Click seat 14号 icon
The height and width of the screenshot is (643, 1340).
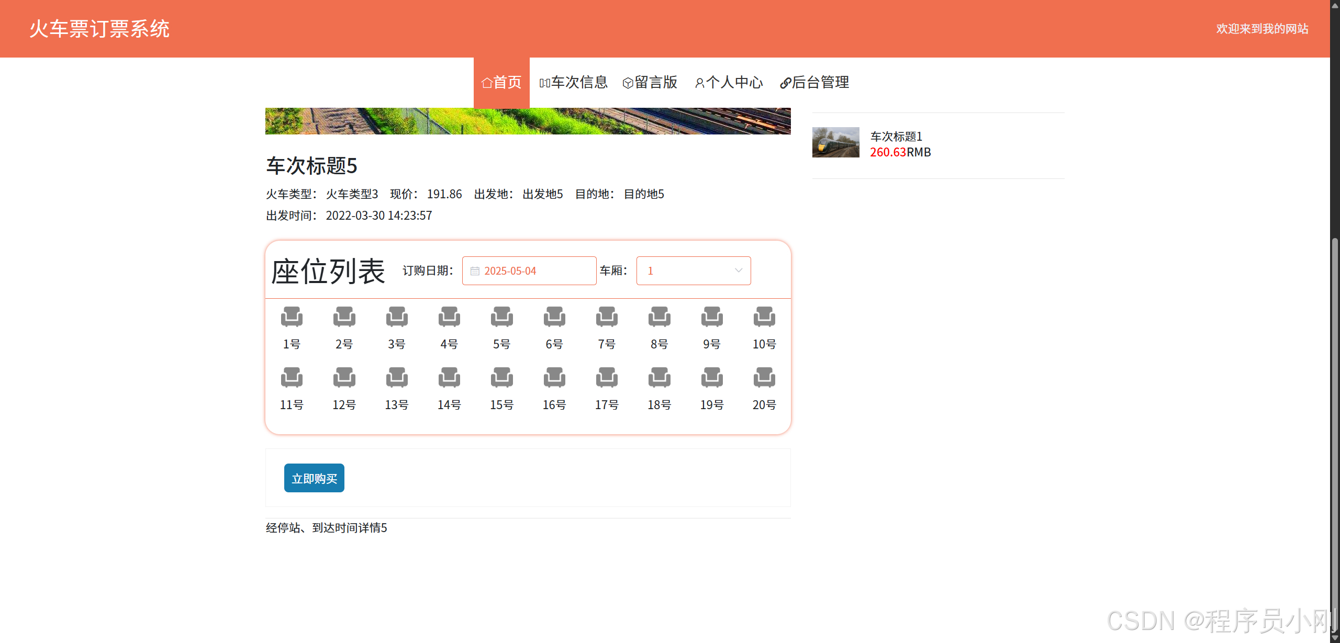[449, 377]
